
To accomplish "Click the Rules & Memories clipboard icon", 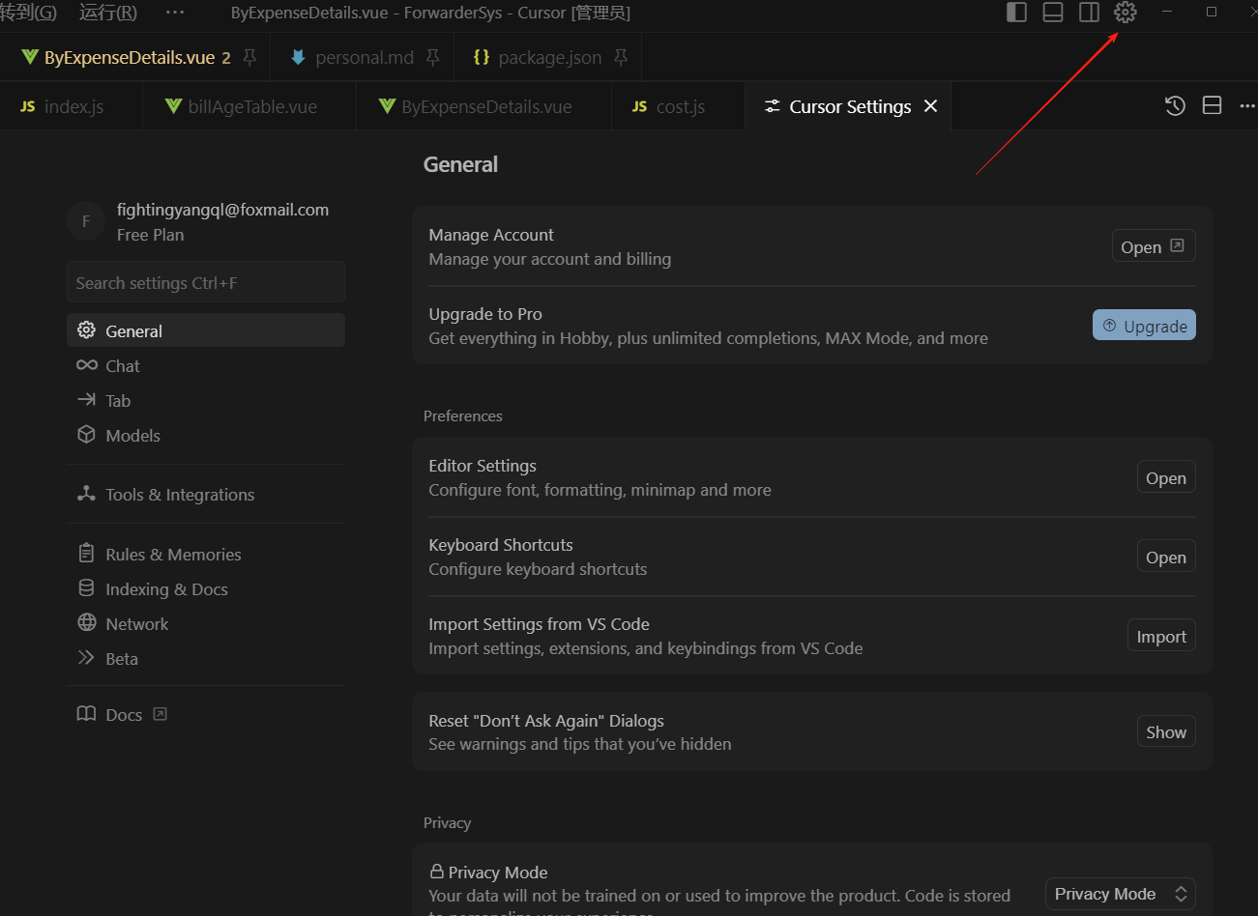I will tap(87, 554).
